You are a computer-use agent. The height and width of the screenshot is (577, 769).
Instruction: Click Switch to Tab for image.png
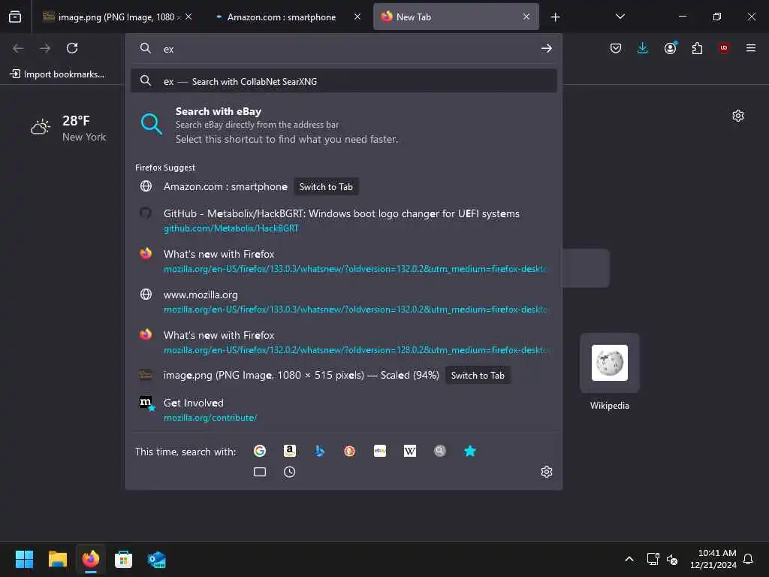point(478,376)
